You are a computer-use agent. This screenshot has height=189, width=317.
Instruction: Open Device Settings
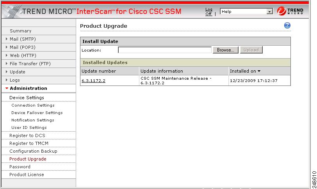pyautogui.click(x=27, y=98)
